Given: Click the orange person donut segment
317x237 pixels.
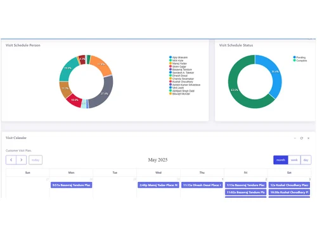Looking at the screenshot, I should [101, 64].
